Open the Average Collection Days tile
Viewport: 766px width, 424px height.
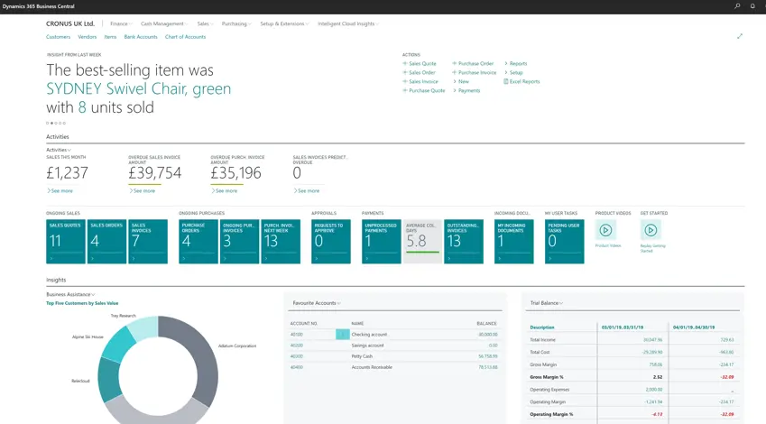pos(422,241)
